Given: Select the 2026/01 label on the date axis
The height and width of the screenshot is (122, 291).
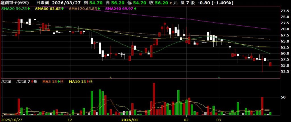Looking at the screenshot, I should click(x=130, y=119).
